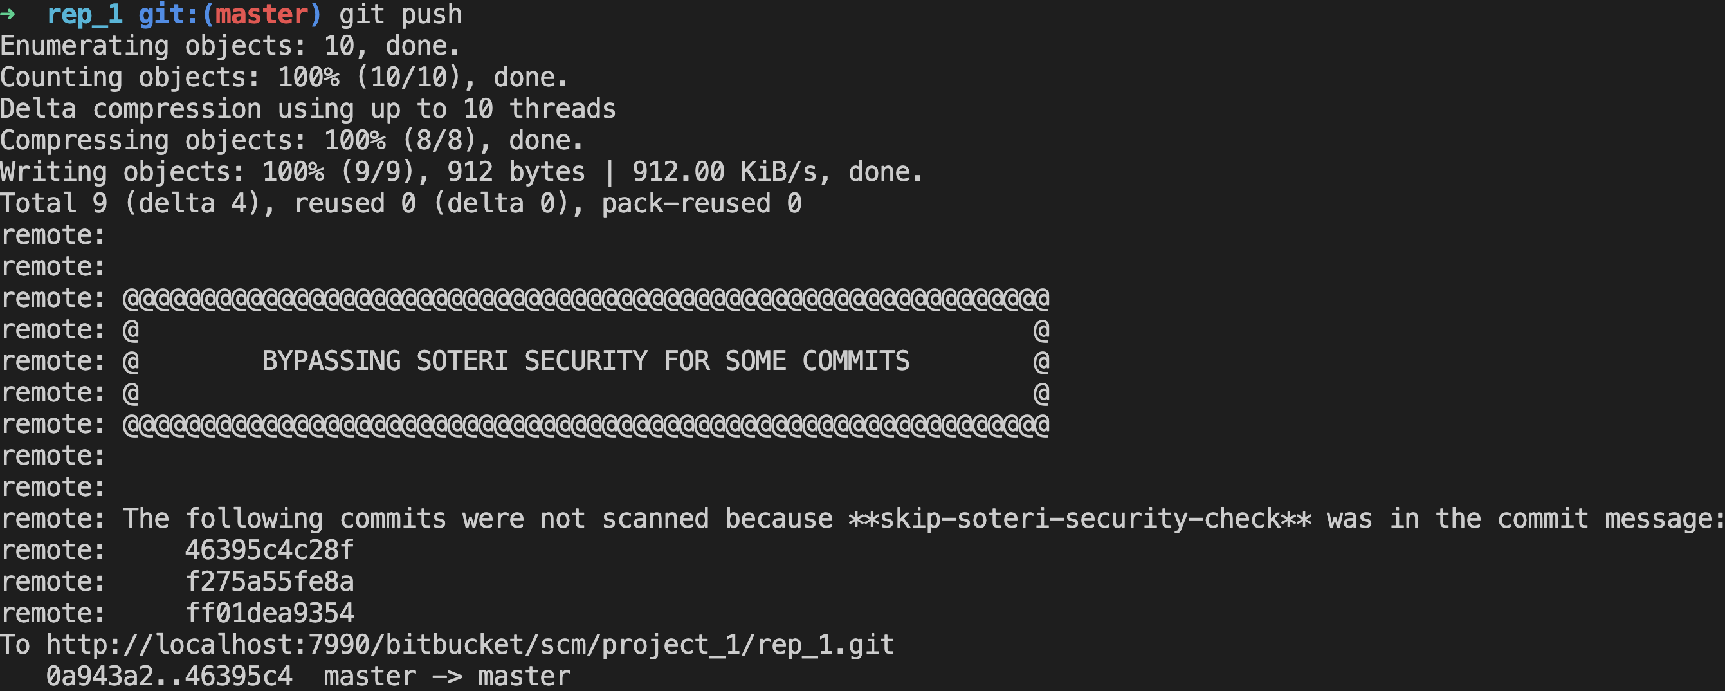Click the Enumerating objects output line
Image resolution: width=1725 pixels, height=691 pixels.
[x=230, y=46]
